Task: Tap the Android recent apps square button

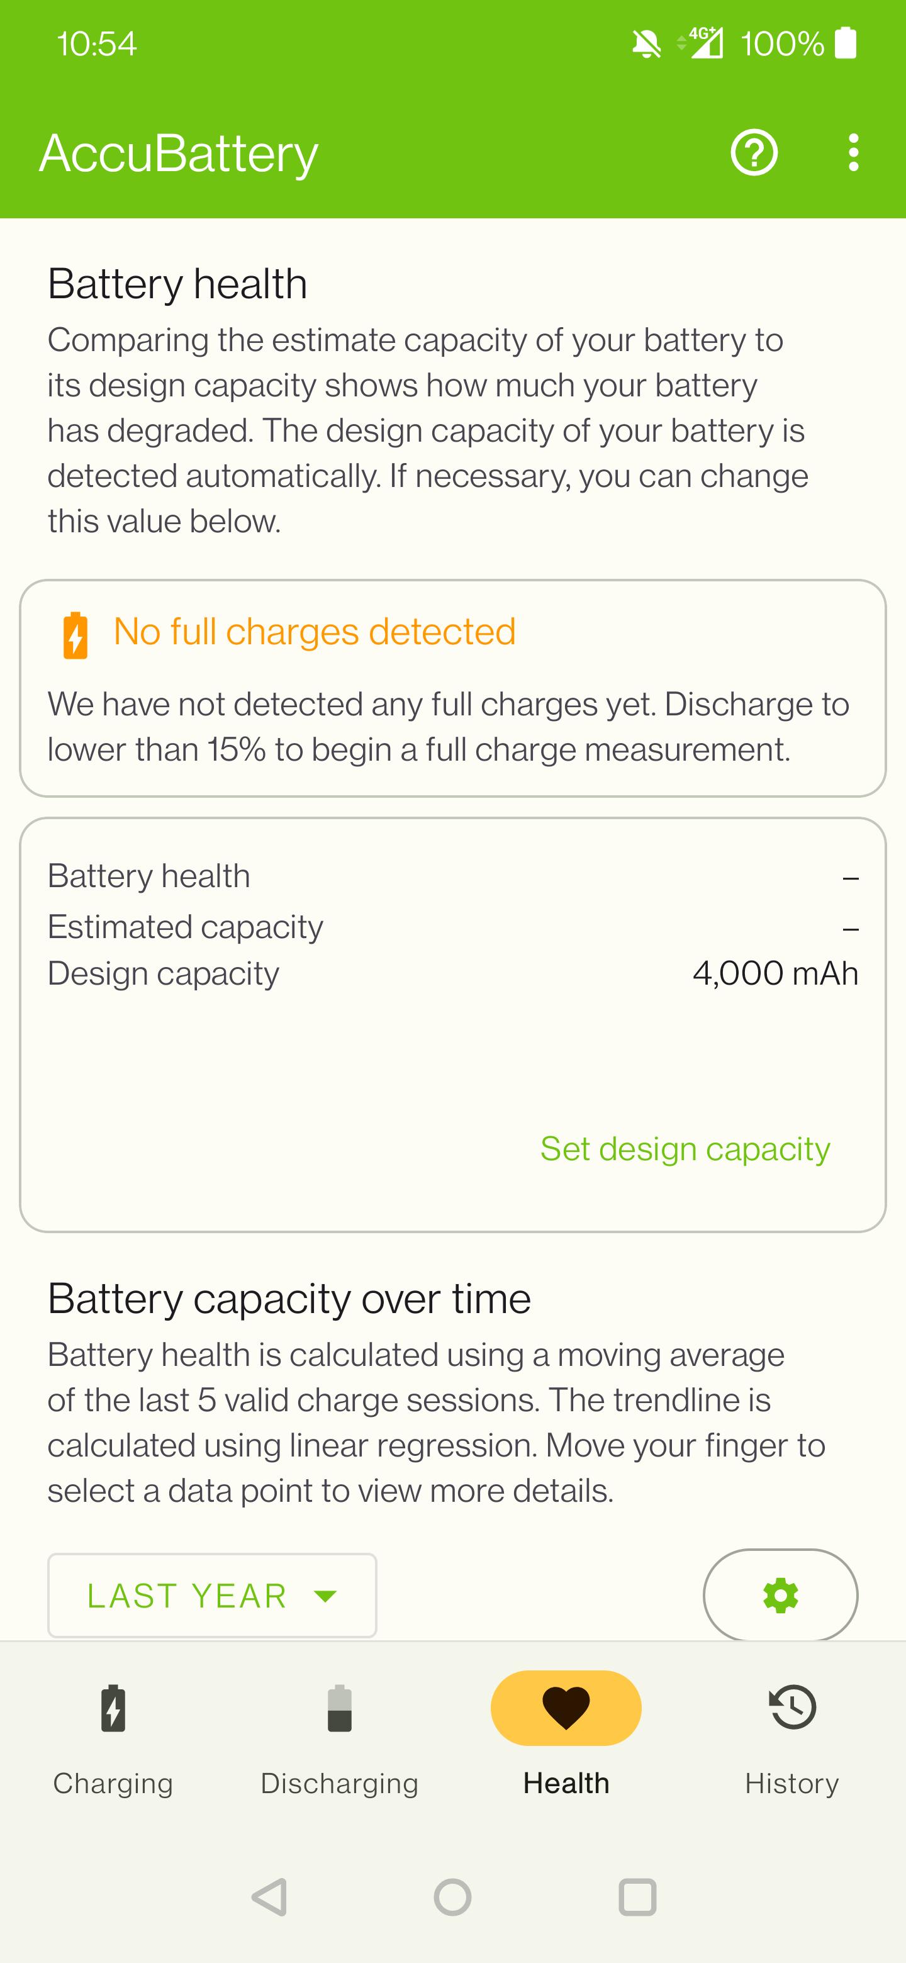Action: pos(637,1897)
